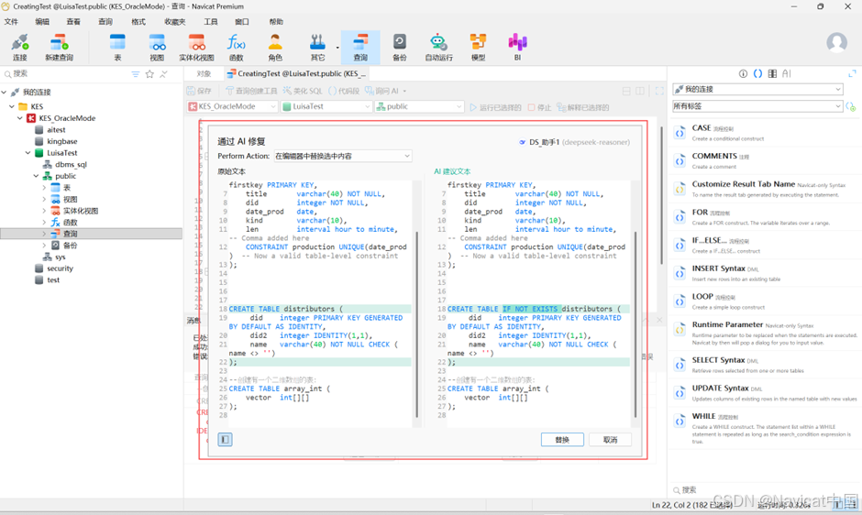The height and width of the screenshot is (515, 862).
Task: Select the INSERT Syntax snippet
Action: click(x=764, y=272)
